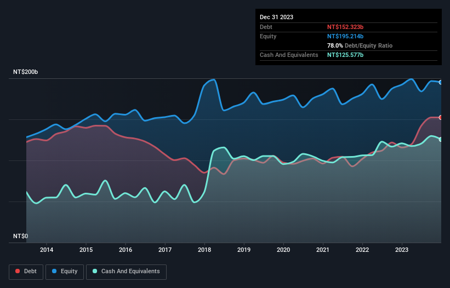Click the 2020 x-axis label

point(283,250)
